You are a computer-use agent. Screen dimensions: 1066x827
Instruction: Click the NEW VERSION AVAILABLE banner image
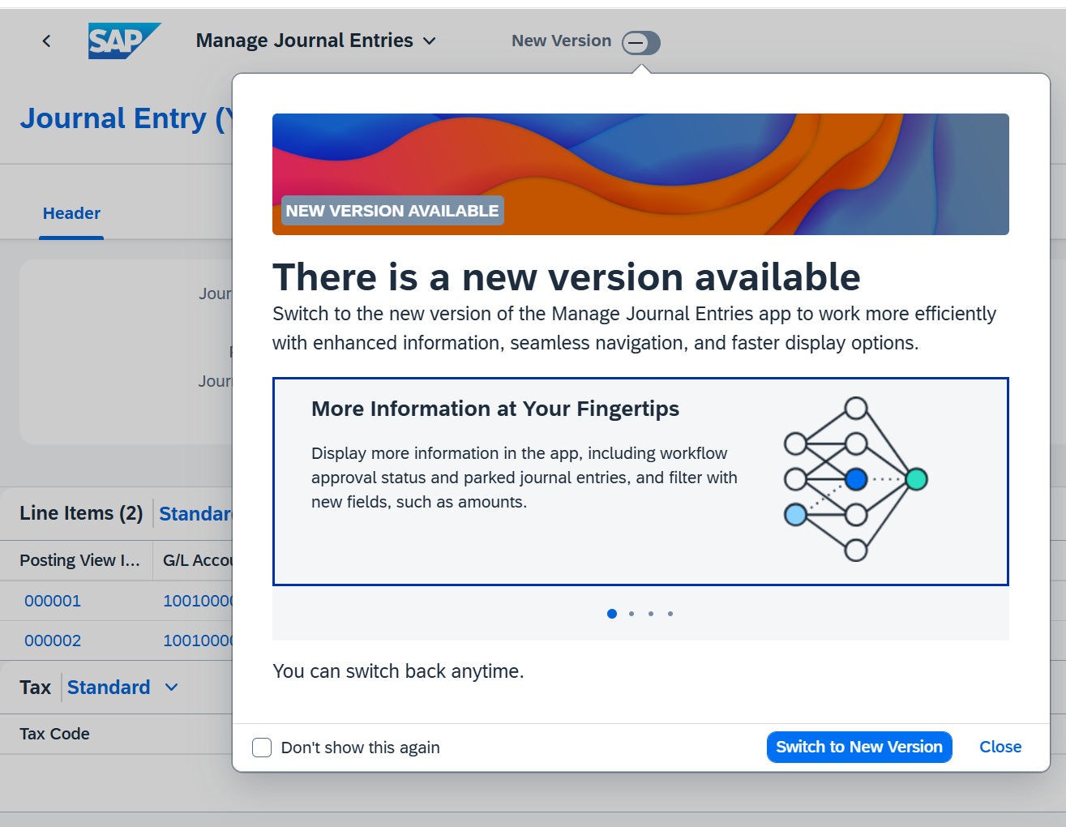[x=640, y=174]
